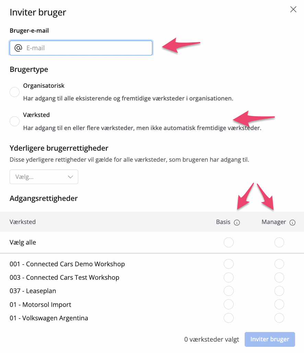Viewport: 304px width, 353px height.
Task: Enable Manager for Connected Cars Demo Workshop
Action: (279, 264)
